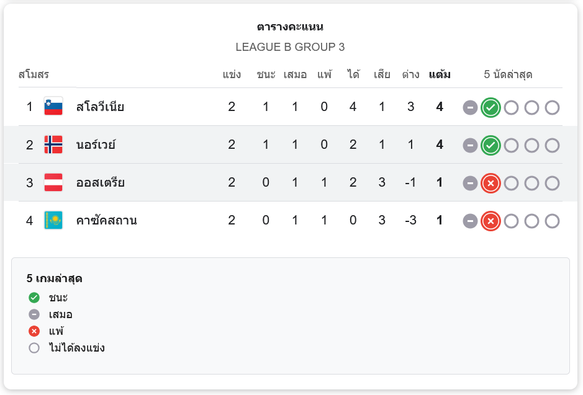583x395 pixels.
Task: Click Slovenia's gray draw result icon
Action: 470,108
